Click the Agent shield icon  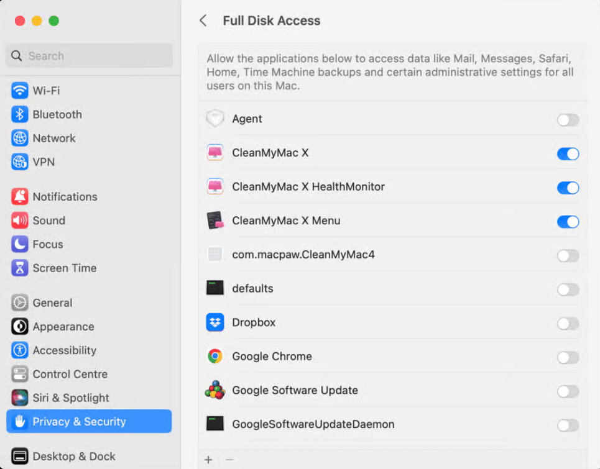[x=215, y=119]
